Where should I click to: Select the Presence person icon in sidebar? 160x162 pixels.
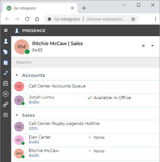click(6, 41)
